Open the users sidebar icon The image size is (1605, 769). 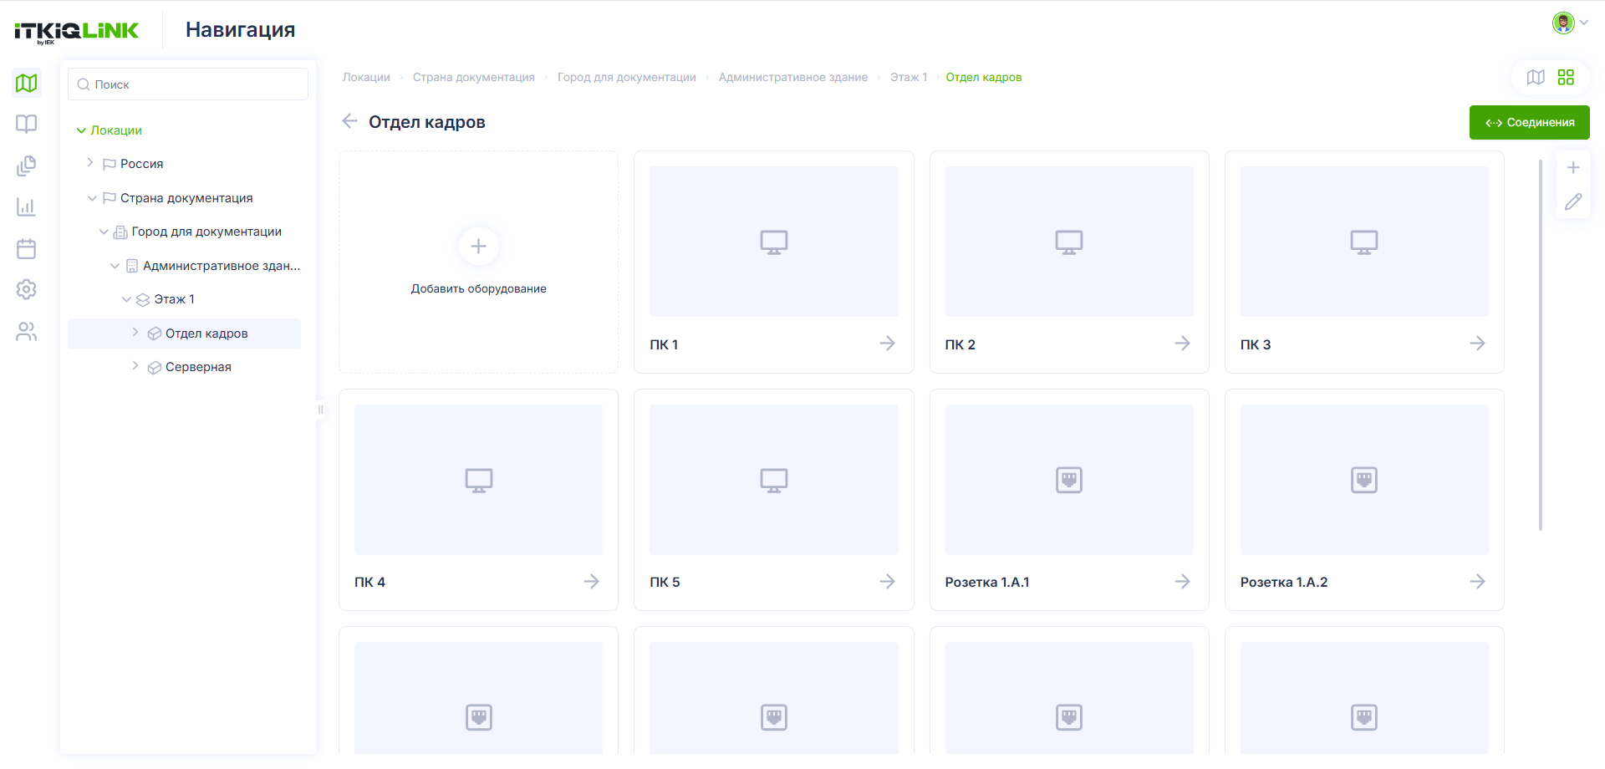pyautogui.click(x=27, y=332)
